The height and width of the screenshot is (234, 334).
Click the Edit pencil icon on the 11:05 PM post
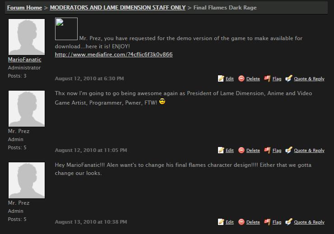point(221,150)
